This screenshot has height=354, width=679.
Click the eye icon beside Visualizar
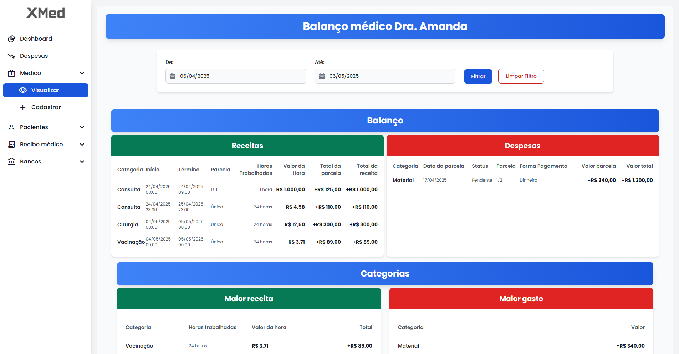[x=23, y=90]
